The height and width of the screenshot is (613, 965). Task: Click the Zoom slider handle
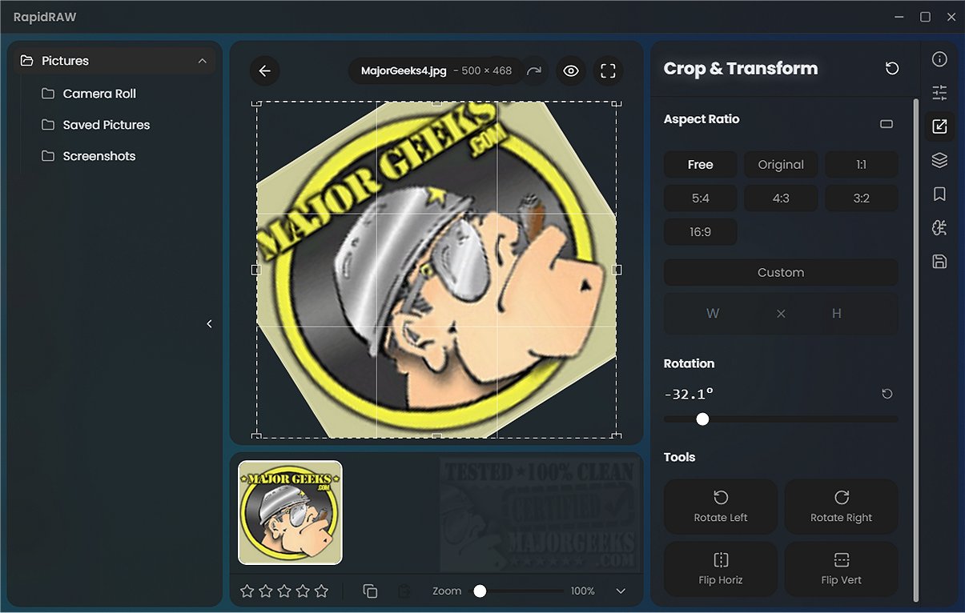click(x=480, y=591)
